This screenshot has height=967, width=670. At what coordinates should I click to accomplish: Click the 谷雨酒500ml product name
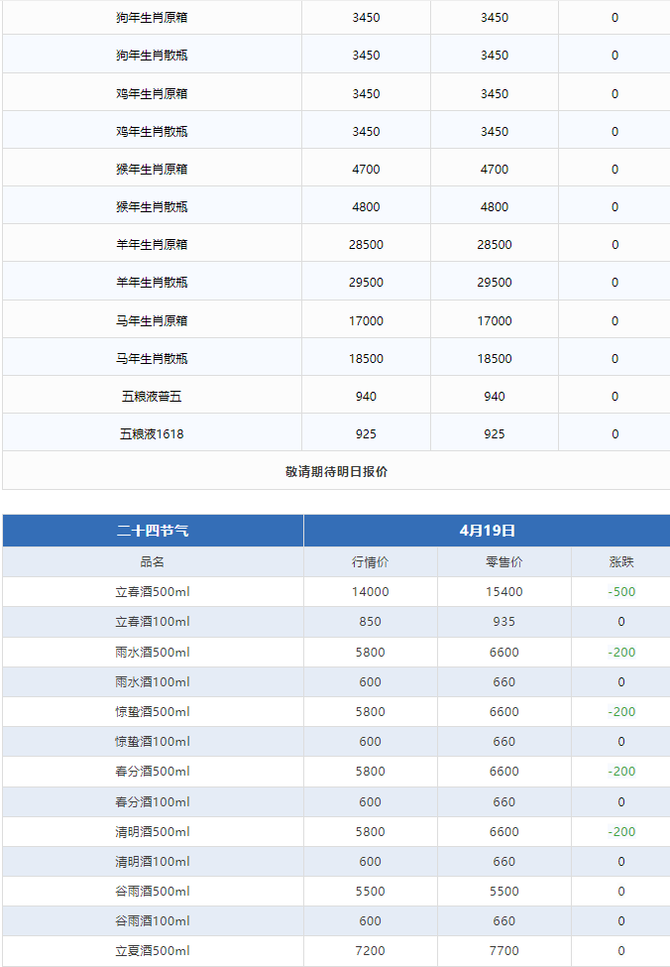[x=153, y=892]
